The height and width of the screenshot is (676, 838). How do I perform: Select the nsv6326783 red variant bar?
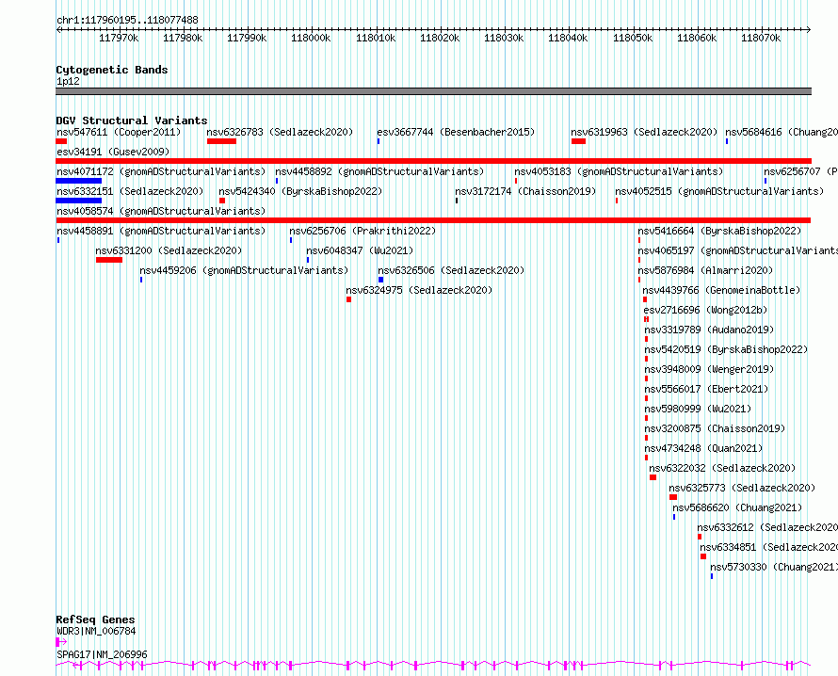tap(222, 141)
